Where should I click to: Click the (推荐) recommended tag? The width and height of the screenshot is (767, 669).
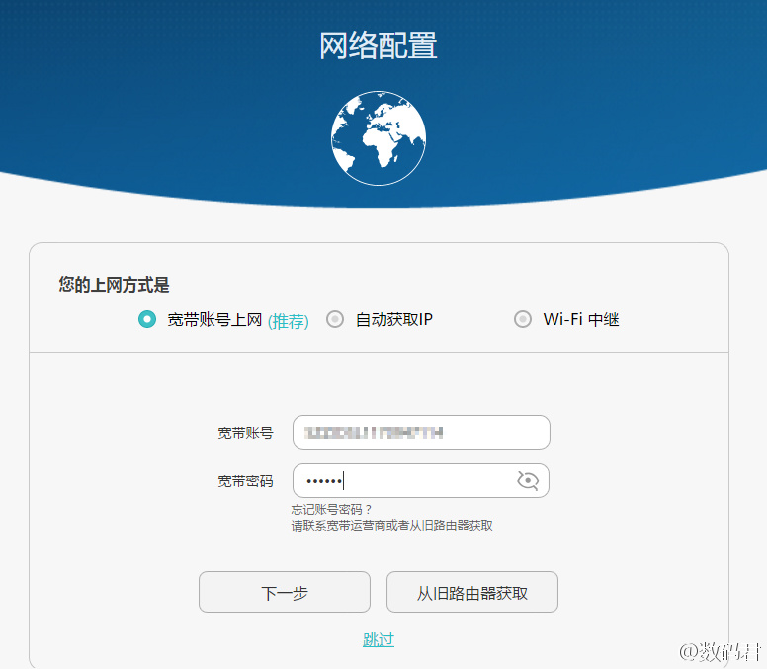coord(289,321)
